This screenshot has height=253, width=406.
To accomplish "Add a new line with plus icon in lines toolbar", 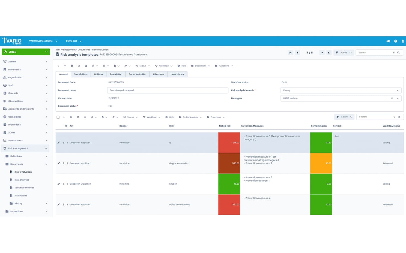I will pyautogui.click(x=64, y=117).
